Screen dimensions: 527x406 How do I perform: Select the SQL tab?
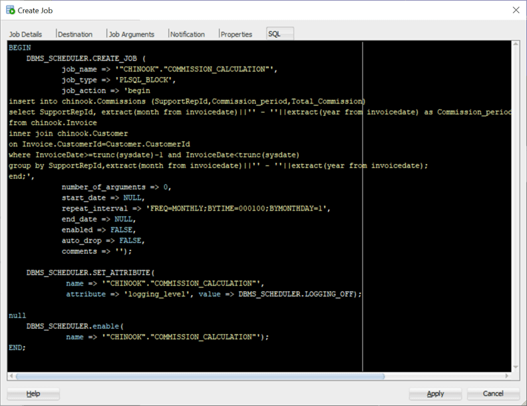tap(279, 34)
